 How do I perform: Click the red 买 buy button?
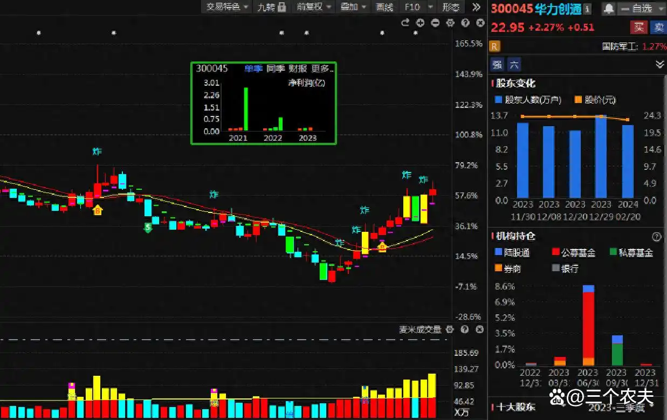(x=639, y=27)
